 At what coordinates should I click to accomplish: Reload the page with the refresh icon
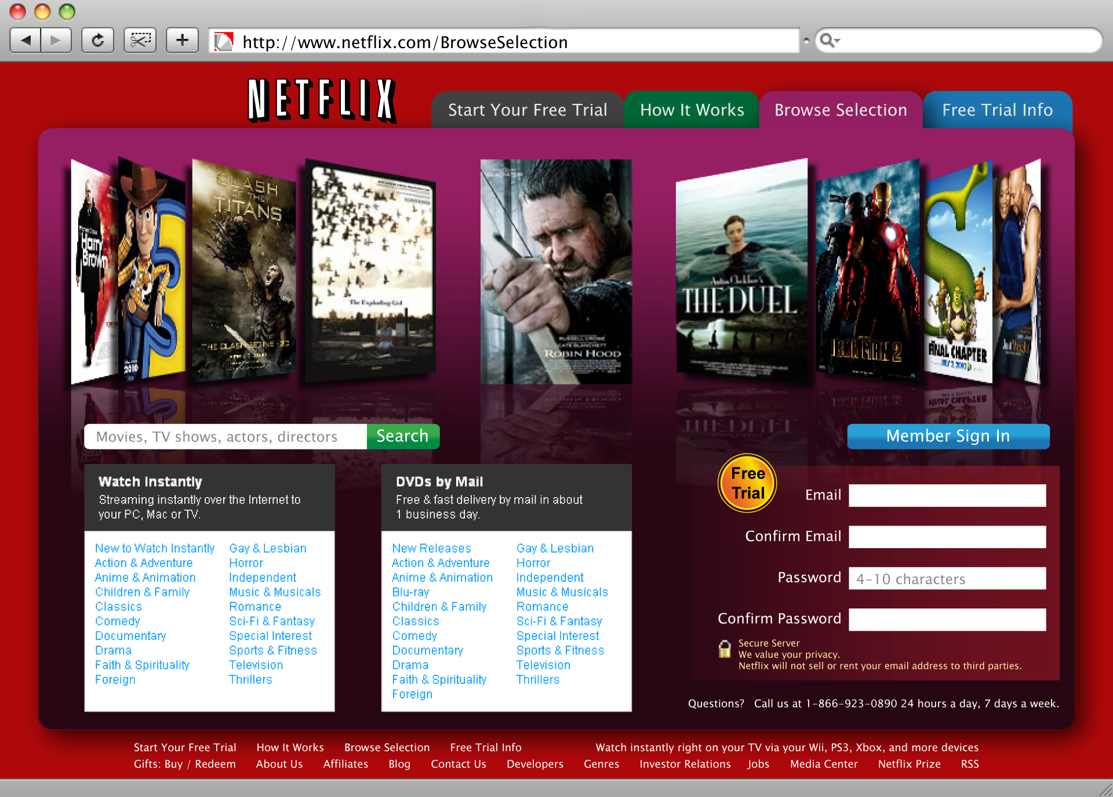pos(97,41)
